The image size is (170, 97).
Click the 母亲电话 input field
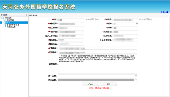(x=71, y=44)
